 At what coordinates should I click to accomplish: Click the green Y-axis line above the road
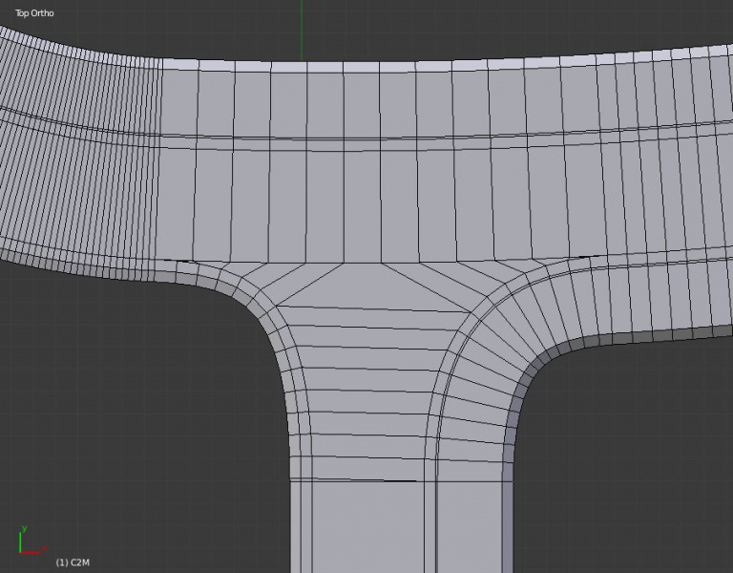(302, 29)
